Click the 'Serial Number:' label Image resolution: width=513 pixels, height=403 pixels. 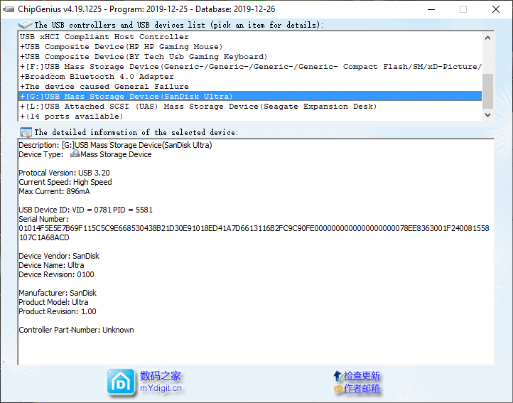point(43,219)
